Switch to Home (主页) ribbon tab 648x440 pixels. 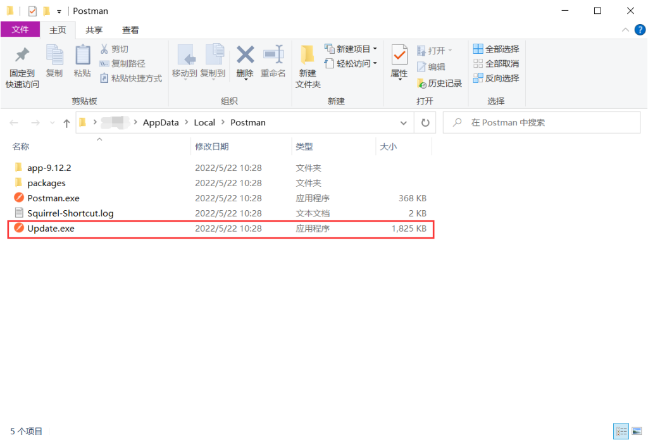58,30
